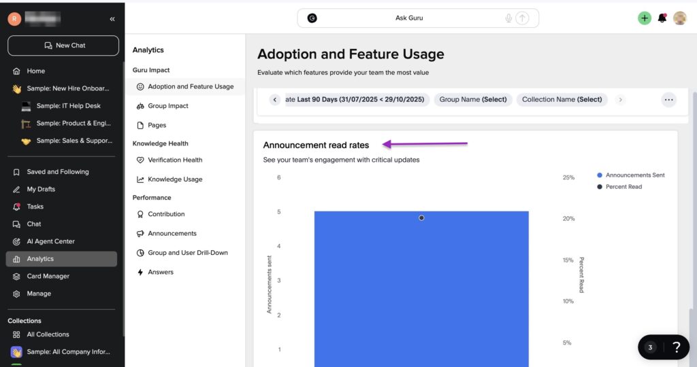Click the Saved and Following bookmark icon
This screenshot has width=697, height=367.
click(x=16, y=172)
